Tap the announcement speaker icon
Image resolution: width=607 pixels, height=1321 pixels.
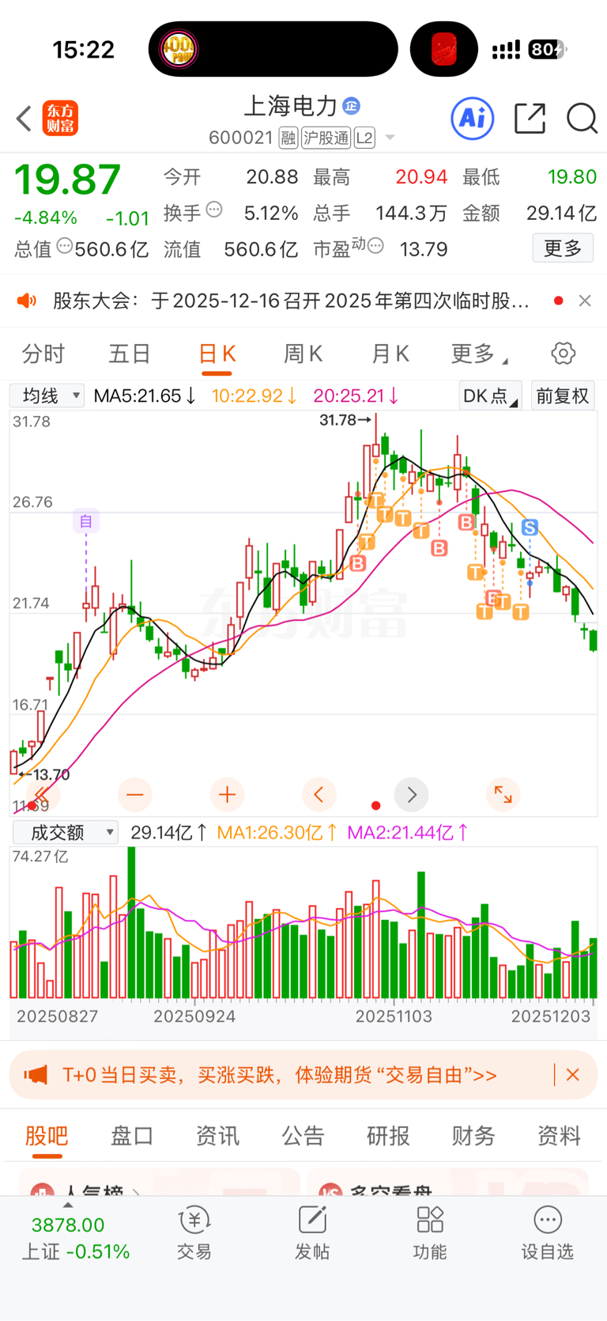coord(27,301)
